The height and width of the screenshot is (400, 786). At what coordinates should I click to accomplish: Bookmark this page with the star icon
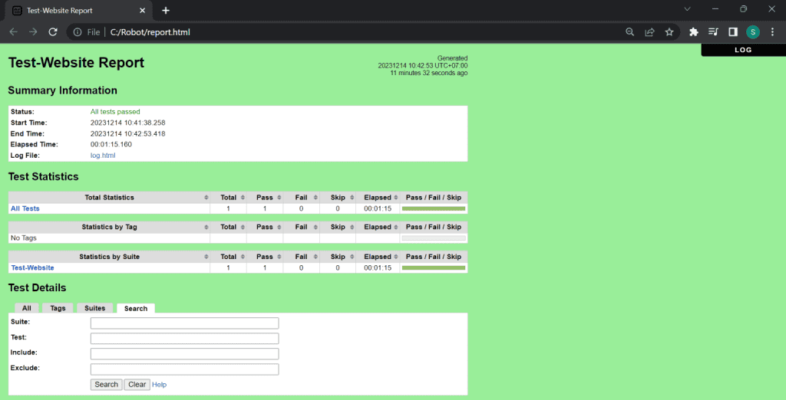669,32
